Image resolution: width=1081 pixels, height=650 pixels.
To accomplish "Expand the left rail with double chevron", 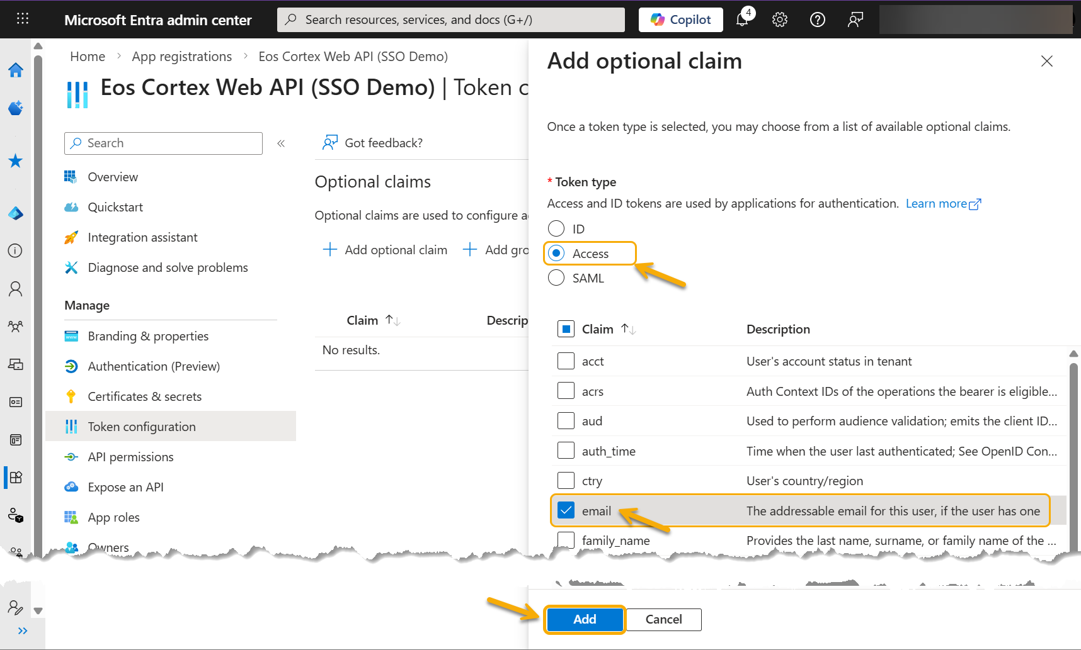I will [23, 630].
